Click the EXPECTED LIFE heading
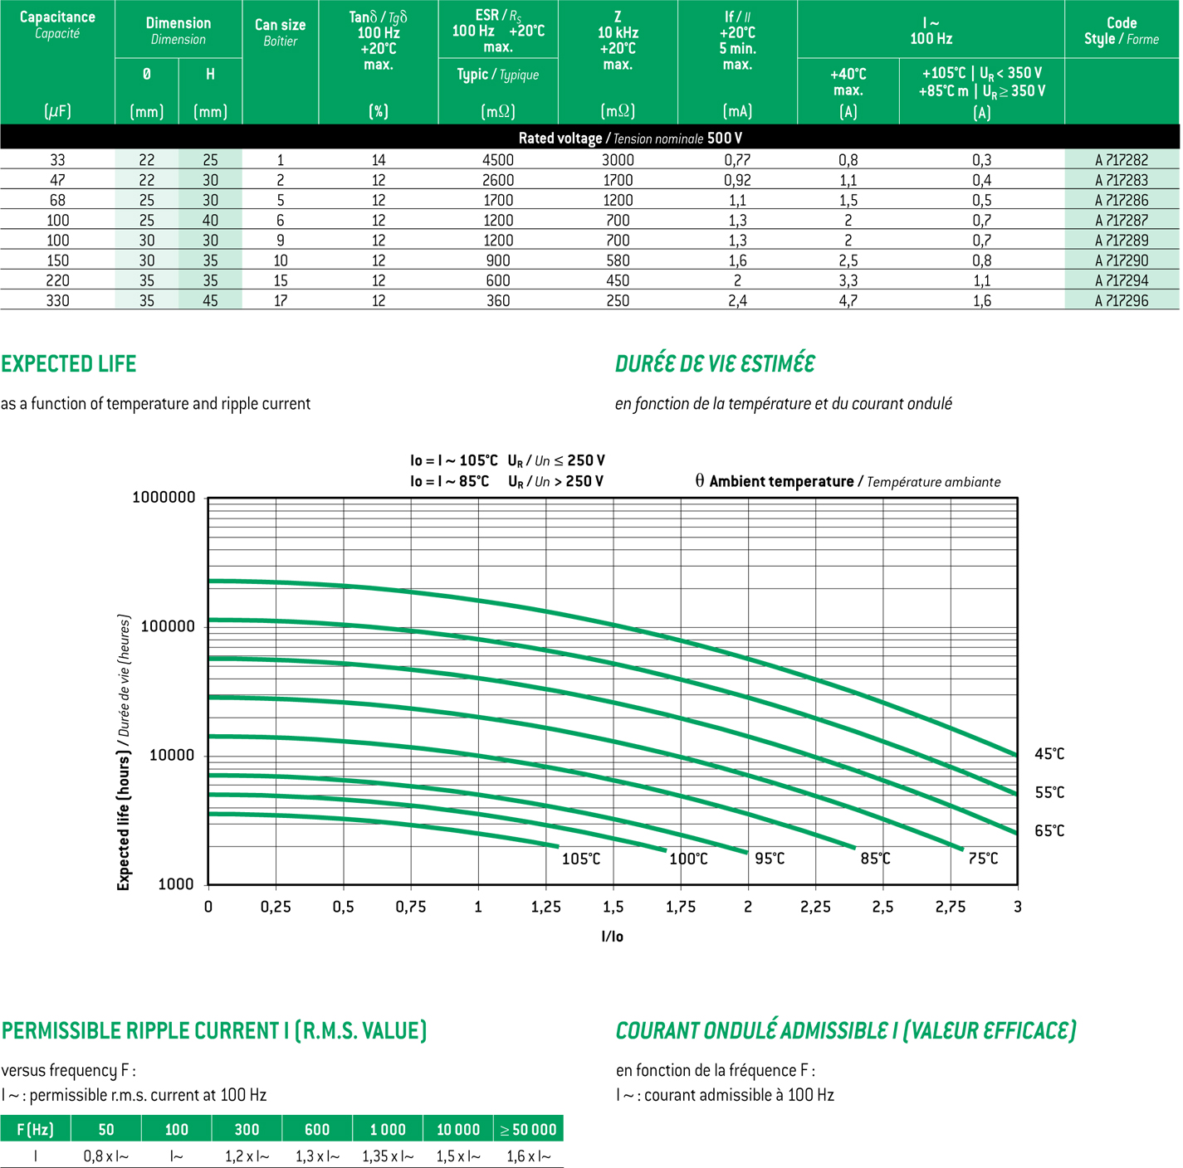1183x1168 pixels. (x=69, y=364)
